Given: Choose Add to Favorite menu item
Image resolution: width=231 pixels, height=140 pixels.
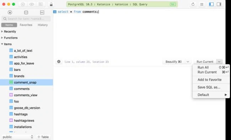Looking at the screenshot, I should click(211, 80).
